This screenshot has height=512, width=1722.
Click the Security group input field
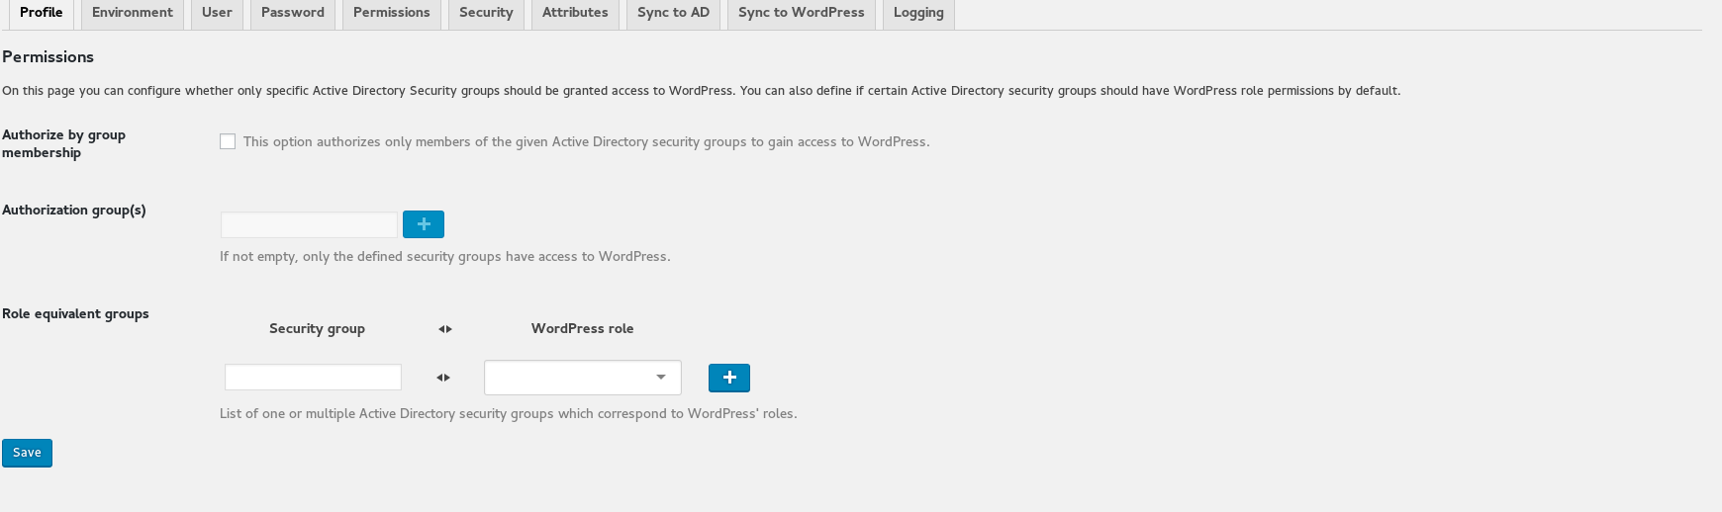pos(313,378)
